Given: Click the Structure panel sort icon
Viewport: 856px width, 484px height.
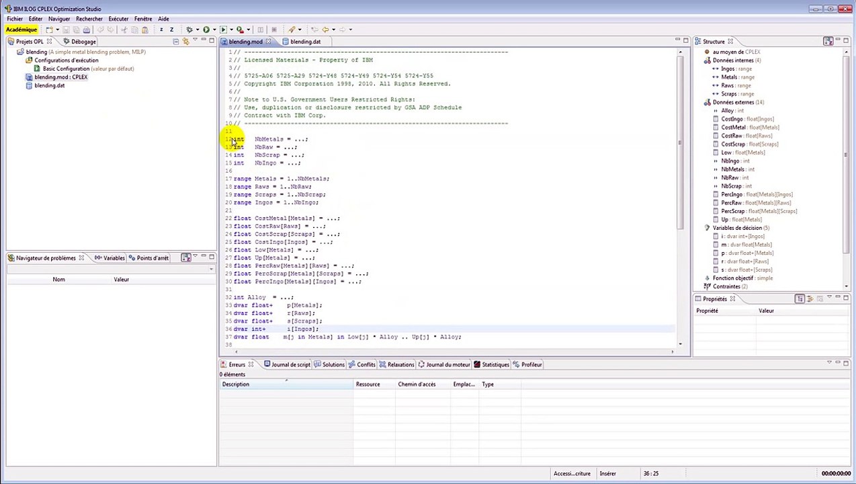Looking at the screenshot, I should 828,41.
